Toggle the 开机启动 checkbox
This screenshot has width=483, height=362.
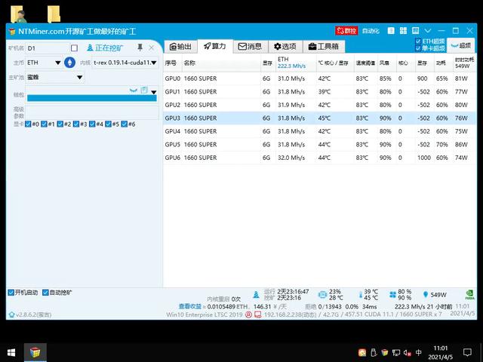pyautogui.click(x=11, y=293)
